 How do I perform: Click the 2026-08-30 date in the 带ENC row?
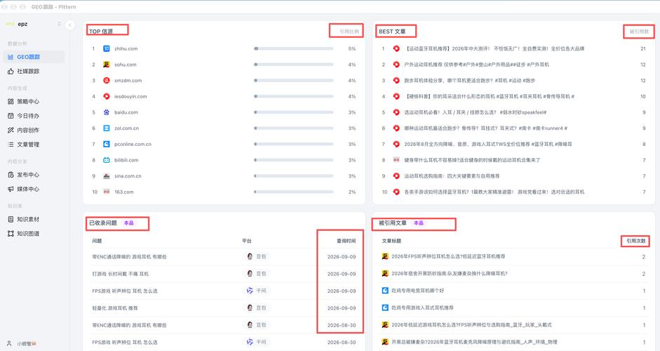pos(342,325)
